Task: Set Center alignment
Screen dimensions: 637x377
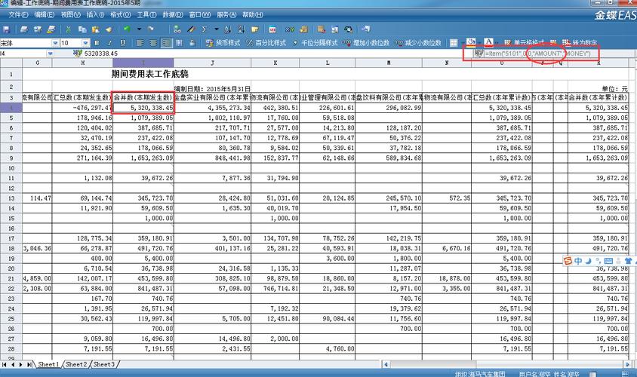Action: (x=153, y=43)
